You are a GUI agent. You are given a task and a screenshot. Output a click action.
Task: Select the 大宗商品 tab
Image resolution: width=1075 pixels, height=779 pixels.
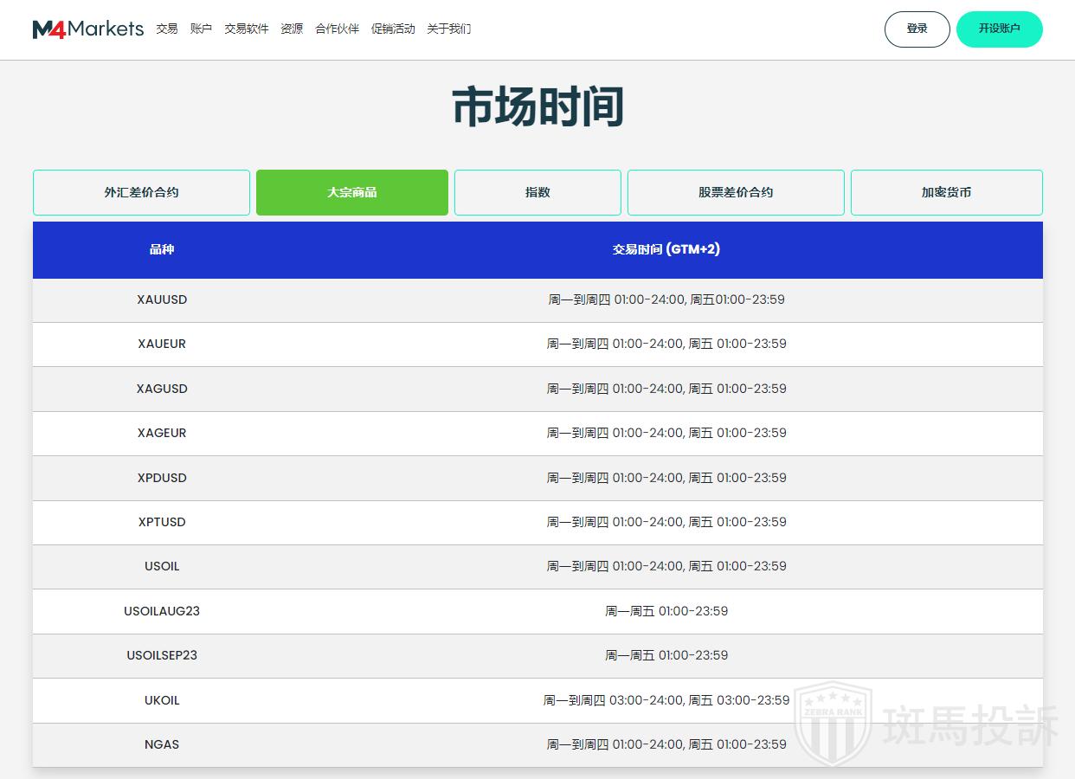coord(351,192)
